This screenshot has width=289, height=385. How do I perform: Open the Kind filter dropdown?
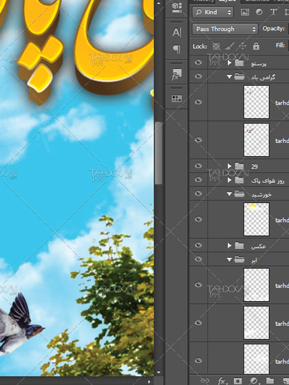[213, 12]
